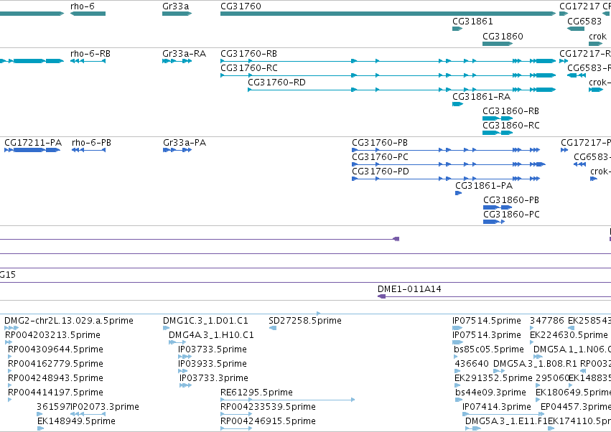Select EST 347786 label
Image resolution: width=611 pixels, height=432 pixels.
click(x=546, y=321)
